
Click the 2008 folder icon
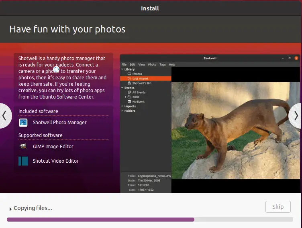[x=129, y=97]
